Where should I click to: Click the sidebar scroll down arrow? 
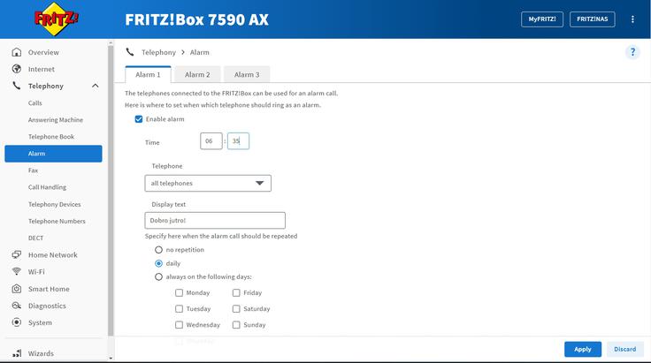[111, 358]
